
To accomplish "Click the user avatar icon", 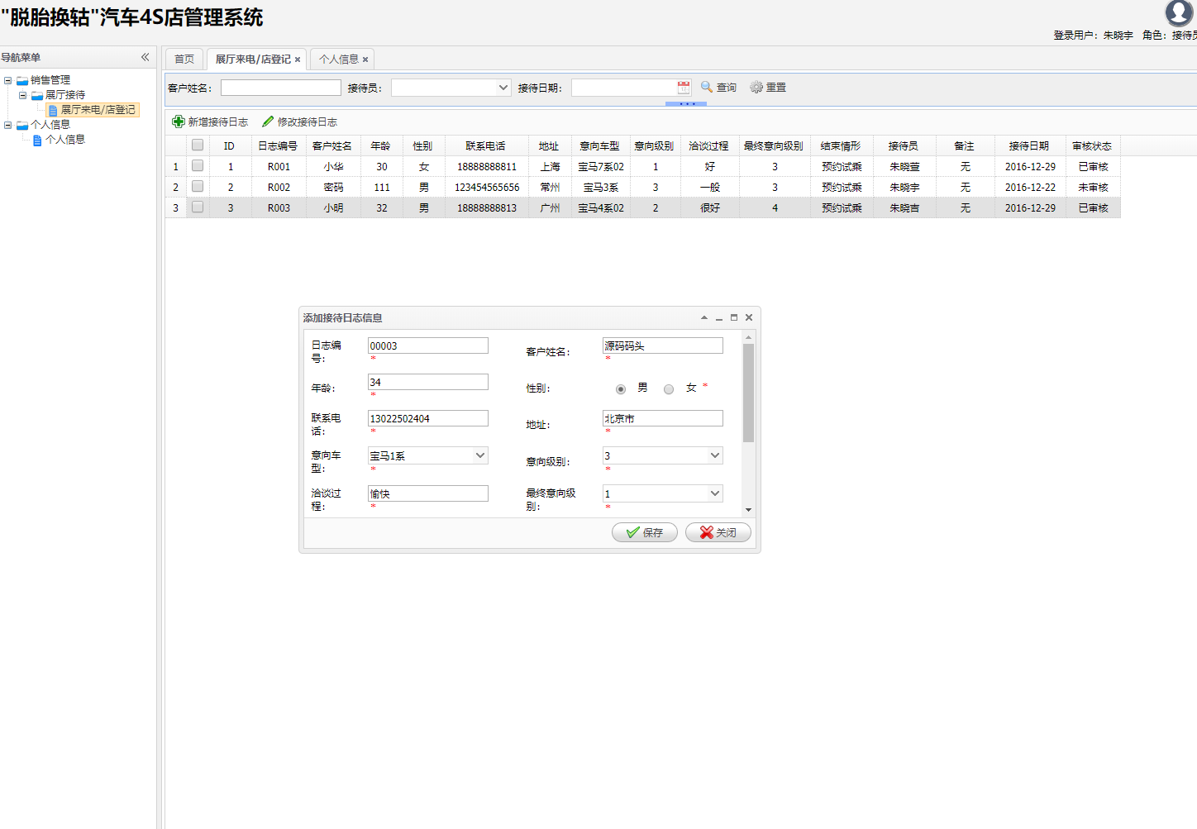I will (x=1179, y=13).
